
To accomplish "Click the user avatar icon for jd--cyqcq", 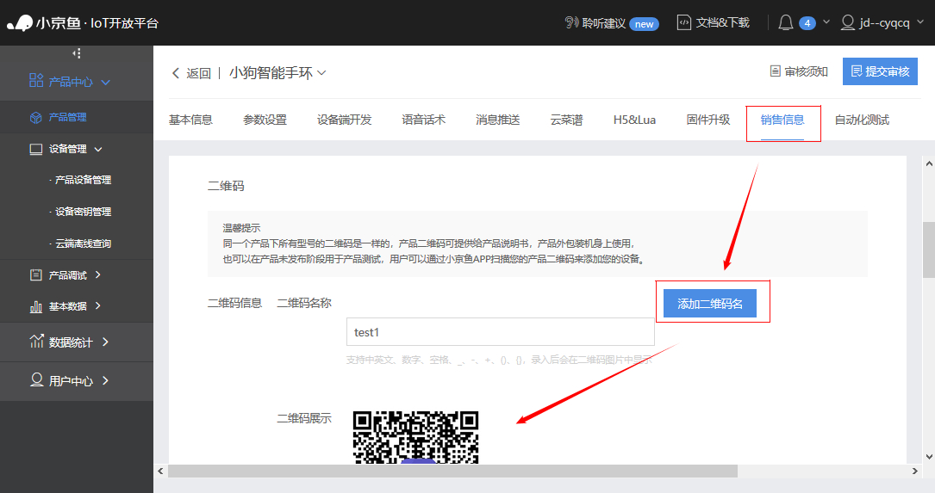I will [848, 23].
